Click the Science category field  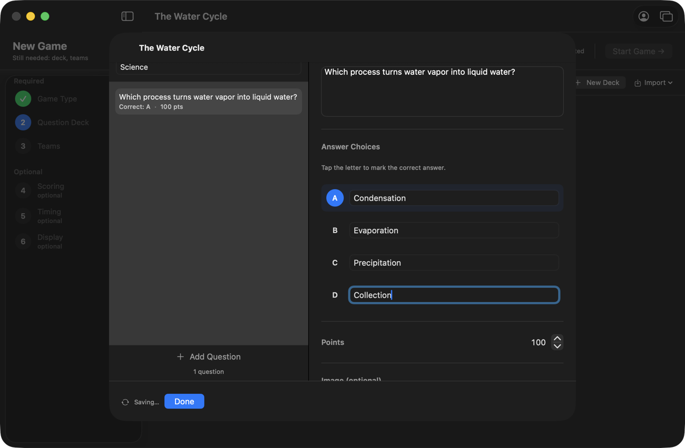point(209,67)
